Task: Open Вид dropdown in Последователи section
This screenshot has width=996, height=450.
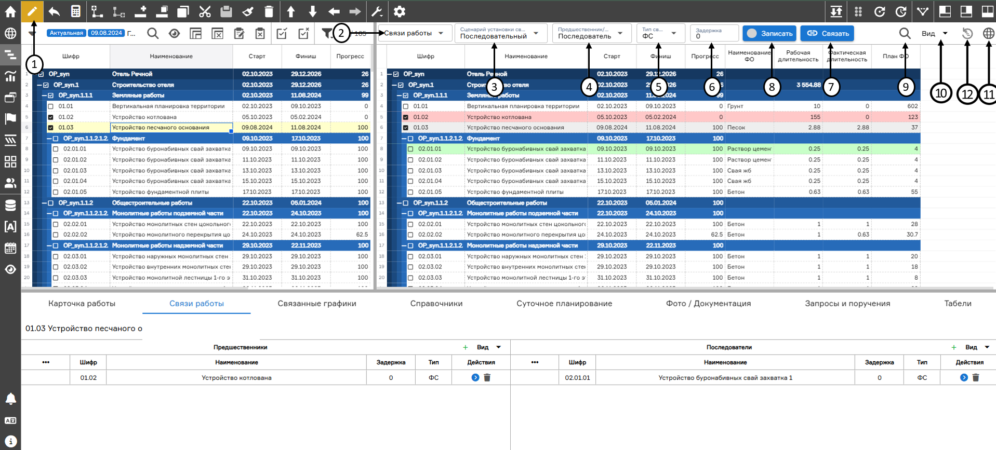Action: [x=977, y=347]
